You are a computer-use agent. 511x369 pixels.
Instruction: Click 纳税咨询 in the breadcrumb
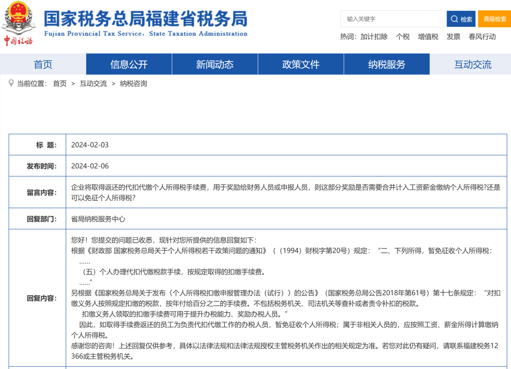point(133,84)
